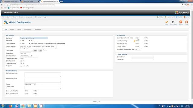
Task: Set Site Offline to Yes
Action: tap(21, 40)
